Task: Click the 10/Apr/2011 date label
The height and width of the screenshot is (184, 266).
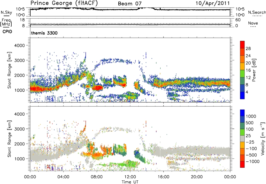Action: coord(212,3)
